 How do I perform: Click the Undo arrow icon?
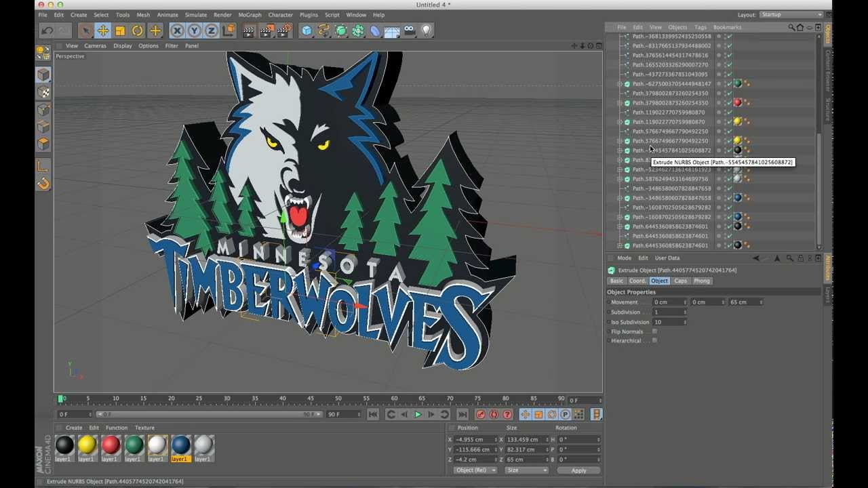pyautogui.click(x=47, y=30)
